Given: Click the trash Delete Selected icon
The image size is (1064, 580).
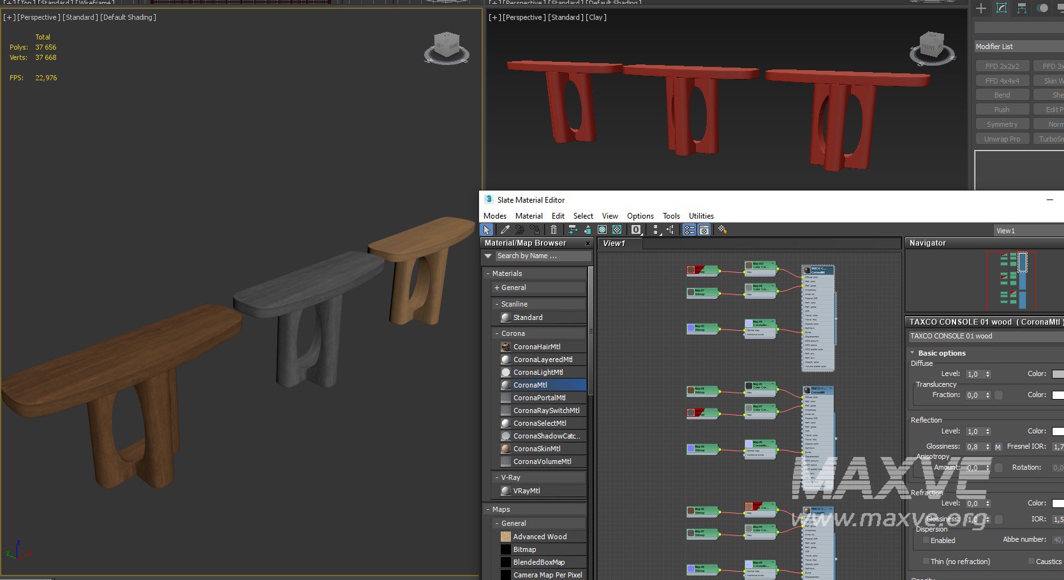Looking at the screenshot, I should 554,230.
